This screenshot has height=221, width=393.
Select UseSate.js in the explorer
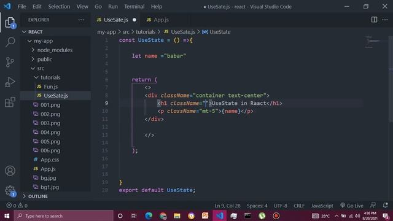point(56,96)
